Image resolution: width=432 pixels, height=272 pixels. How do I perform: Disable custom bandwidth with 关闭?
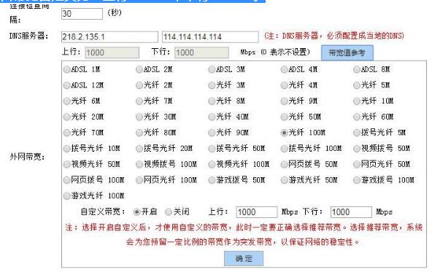pos(169,212)
